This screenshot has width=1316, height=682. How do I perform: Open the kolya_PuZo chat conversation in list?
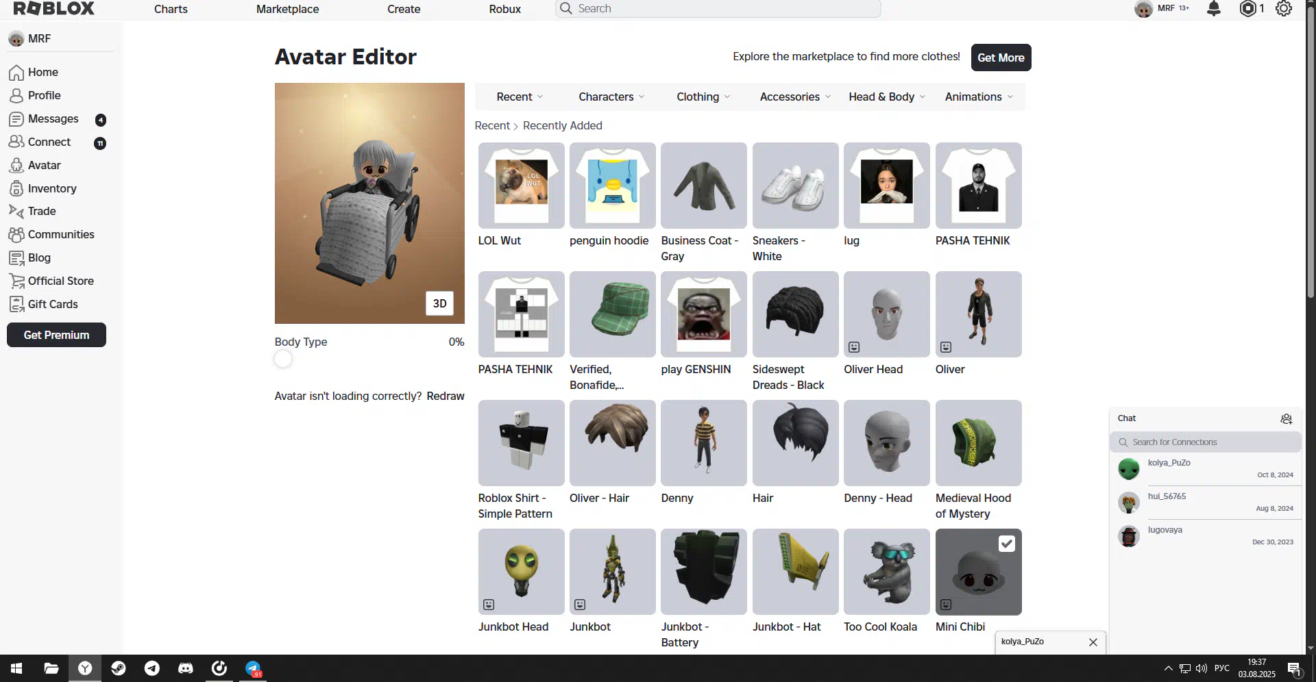point(1205,469)
